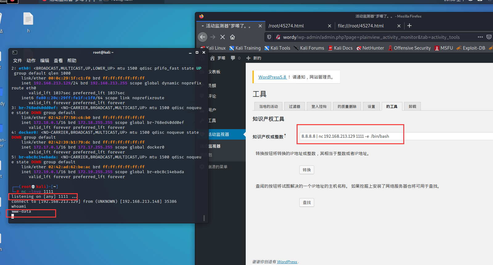The height and width of the screenshot is (265, 493).
Task: Close the root@kali terminal window
Action: click(204, 52)
